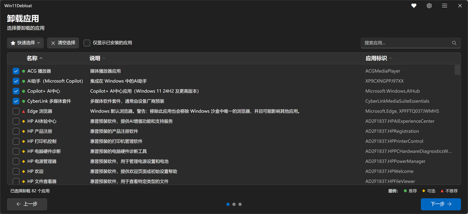This screenshot has width=468, height=214.
Task: Go back with 上一步 button
Action: tap(27, 204)
